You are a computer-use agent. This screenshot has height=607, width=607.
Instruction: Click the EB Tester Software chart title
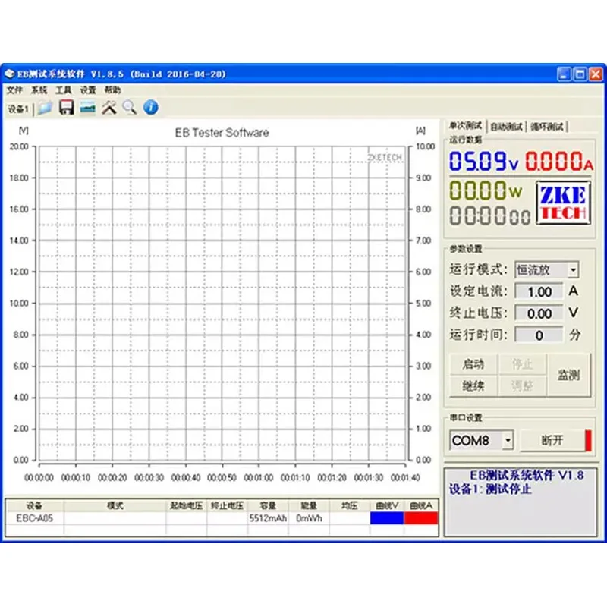(x=222, y=133)
